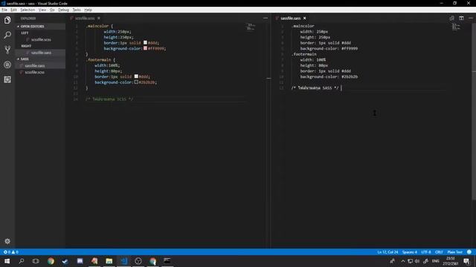Viewport: 476px width, 267px height.
Task: Click the Split Editor icon in right editor
Action: (461, 18)
